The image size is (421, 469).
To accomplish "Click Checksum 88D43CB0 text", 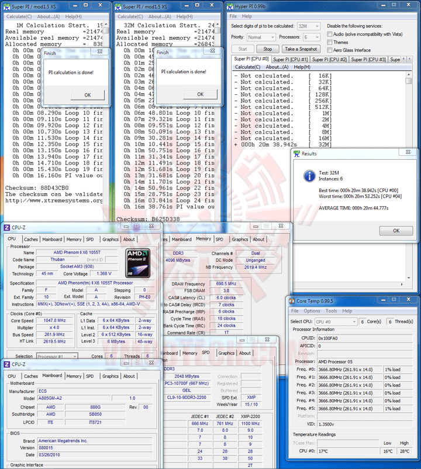I will pos(37,188).
